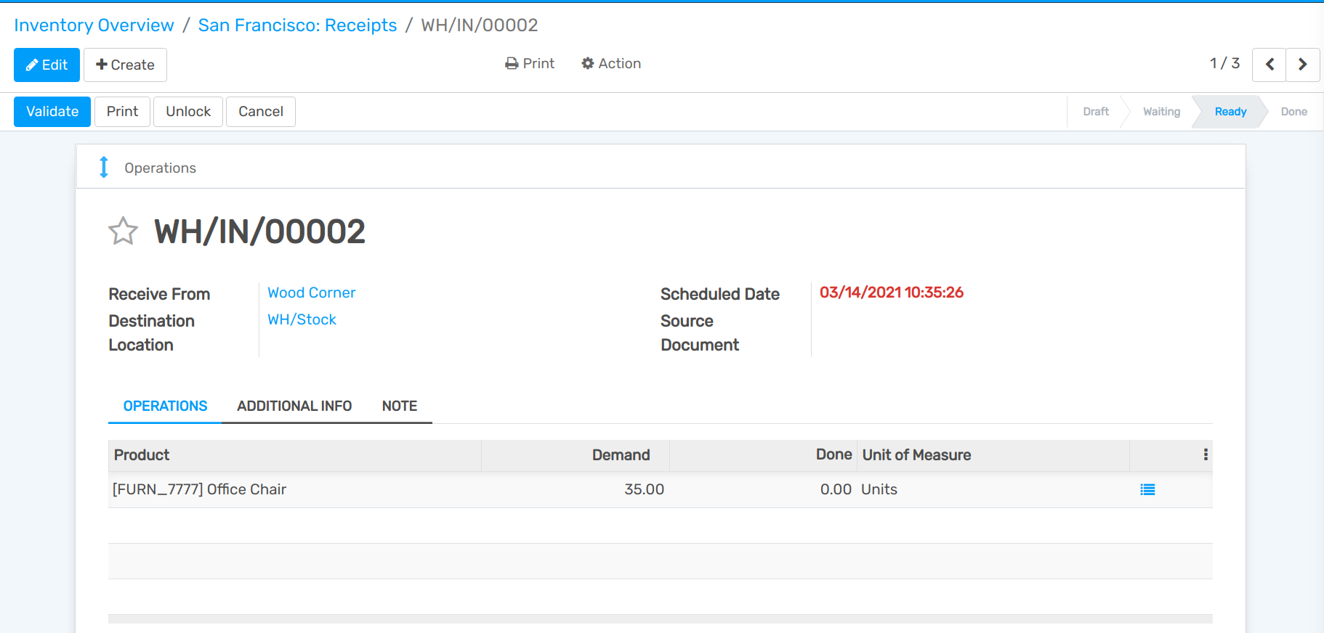This screenshot has height=633, width=1324.
Task: Open the Wood Corner partner link
Action: tap(311, 293)
